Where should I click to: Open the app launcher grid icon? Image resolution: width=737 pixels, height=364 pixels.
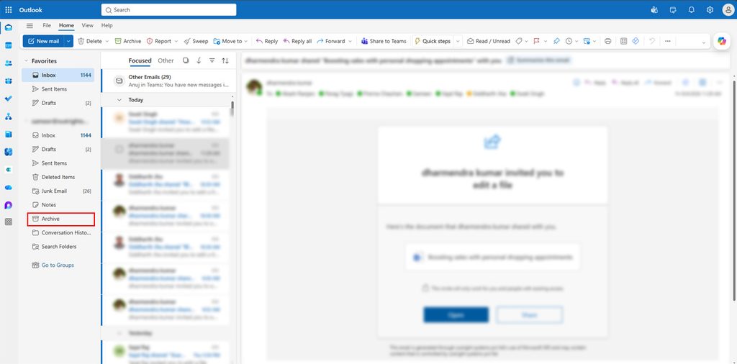(9, 9)
